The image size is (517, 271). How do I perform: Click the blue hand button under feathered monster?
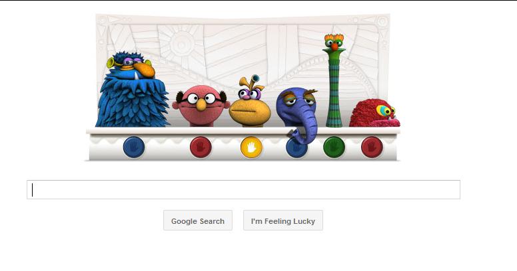click(x=133, y=147)
